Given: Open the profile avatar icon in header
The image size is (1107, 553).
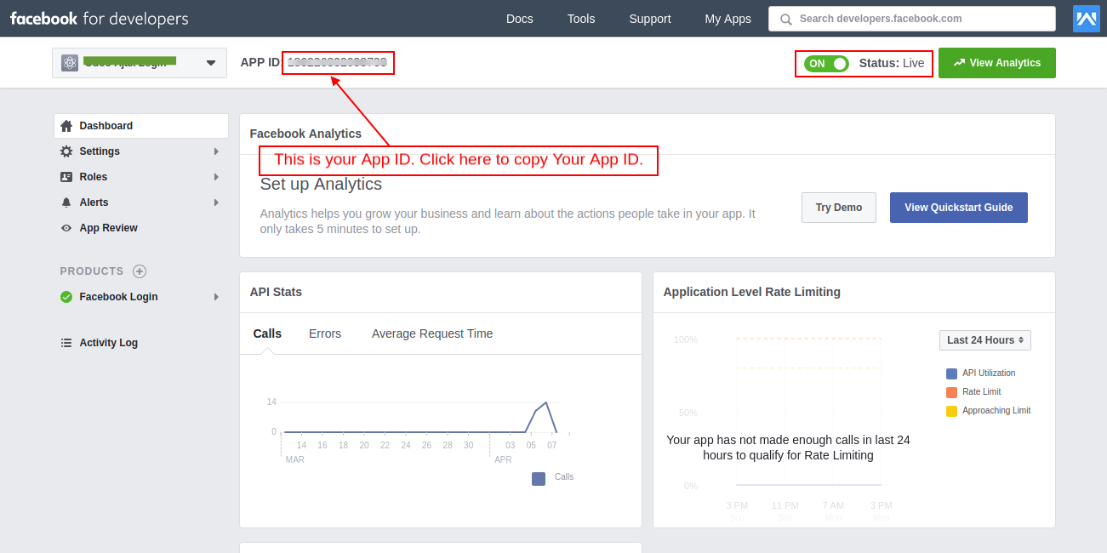Looking at the screenshot, I should [x=1087, y=19].
